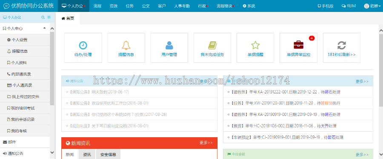Click the envelope icon beside 邮件
Screen dimensions: 383x159
(x=5, y=142)
